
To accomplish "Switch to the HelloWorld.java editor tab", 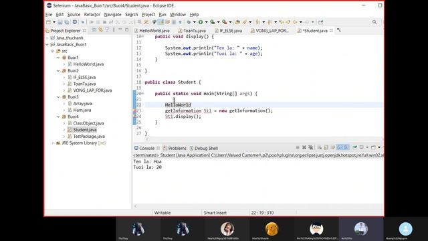I will coord(152,31).
